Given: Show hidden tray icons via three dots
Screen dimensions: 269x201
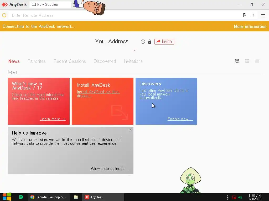Looking at the screenshot, I should point(227,197).
